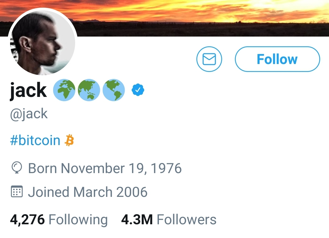The width and height of the screenshot is (329, 238).
Task: Click the Born November 19, 1976 text
Action: click(x=105, y=168)
